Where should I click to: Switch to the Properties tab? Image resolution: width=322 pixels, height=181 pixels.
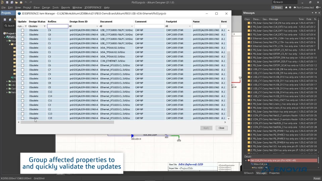[x=274, y=173]
